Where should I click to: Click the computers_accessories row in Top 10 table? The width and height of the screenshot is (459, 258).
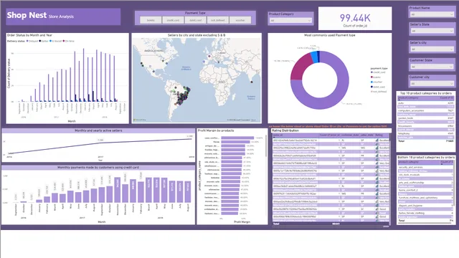(425, 110)
